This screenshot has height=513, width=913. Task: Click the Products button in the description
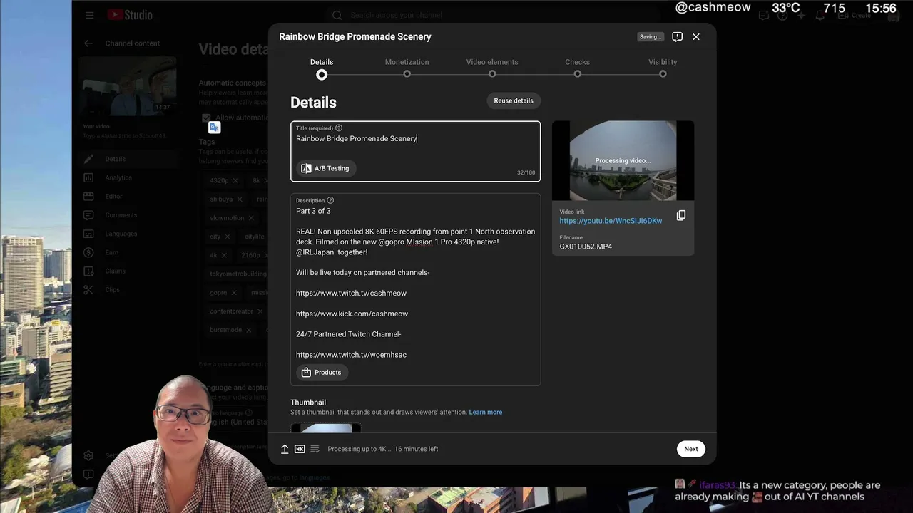(321, 373)
